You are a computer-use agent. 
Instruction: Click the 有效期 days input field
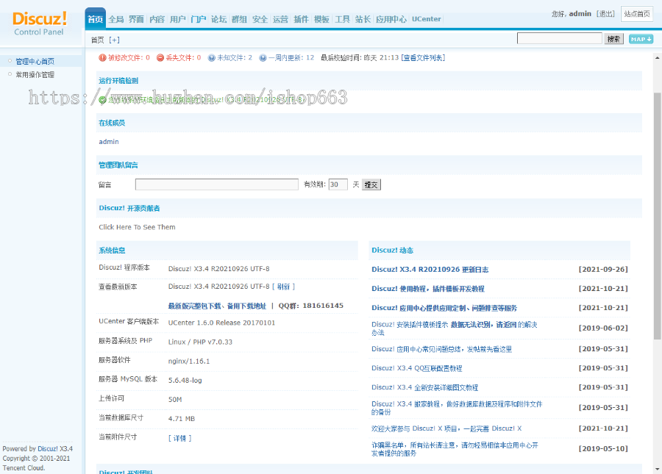[x=338, y=184]
